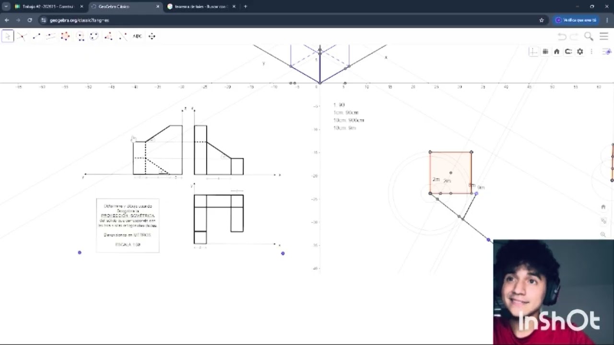Select the Move Graphics View tool
The height and width of the screenshot is (345, 614).
[x=152, y=36]
